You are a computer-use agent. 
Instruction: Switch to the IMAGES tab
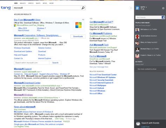tap(23, 3)
